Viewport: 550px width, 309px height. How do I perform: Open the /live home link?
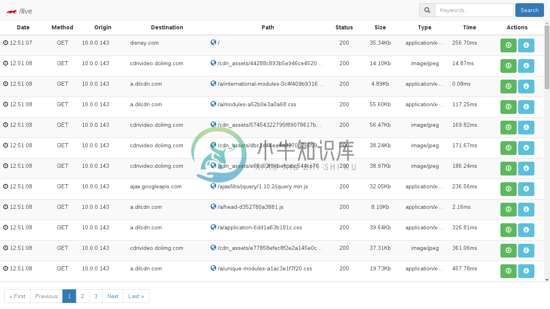point(25,11)
